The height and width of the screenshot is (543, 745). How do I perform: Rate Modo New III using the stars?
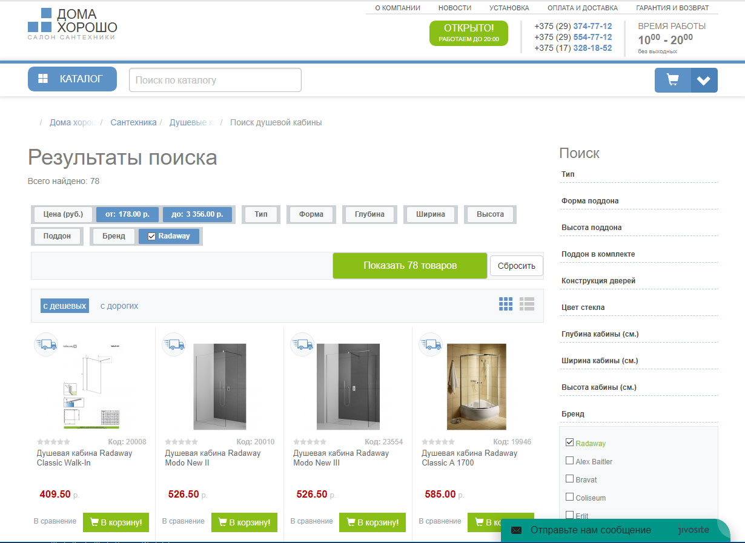[310, 442]
